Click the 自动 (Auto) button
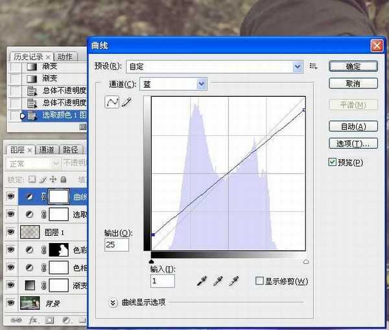This screenshot has height=330, width=389. click(x=353, y=126)
